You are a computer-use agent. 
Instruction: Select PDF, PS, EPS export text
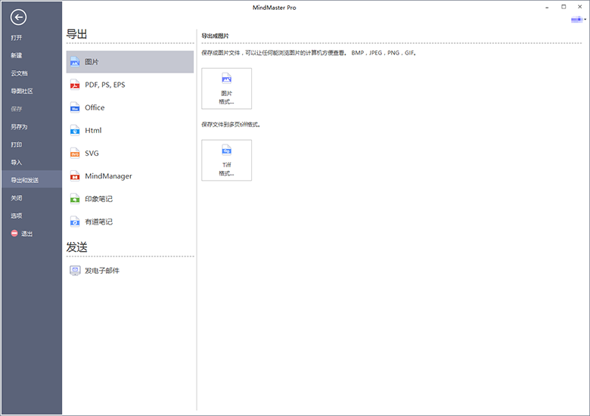pos(105,85)
